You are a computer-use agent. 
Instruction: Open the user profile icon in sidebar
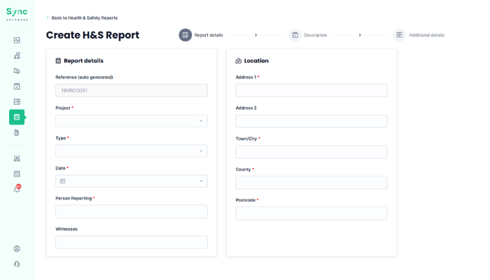coord(17,248)
